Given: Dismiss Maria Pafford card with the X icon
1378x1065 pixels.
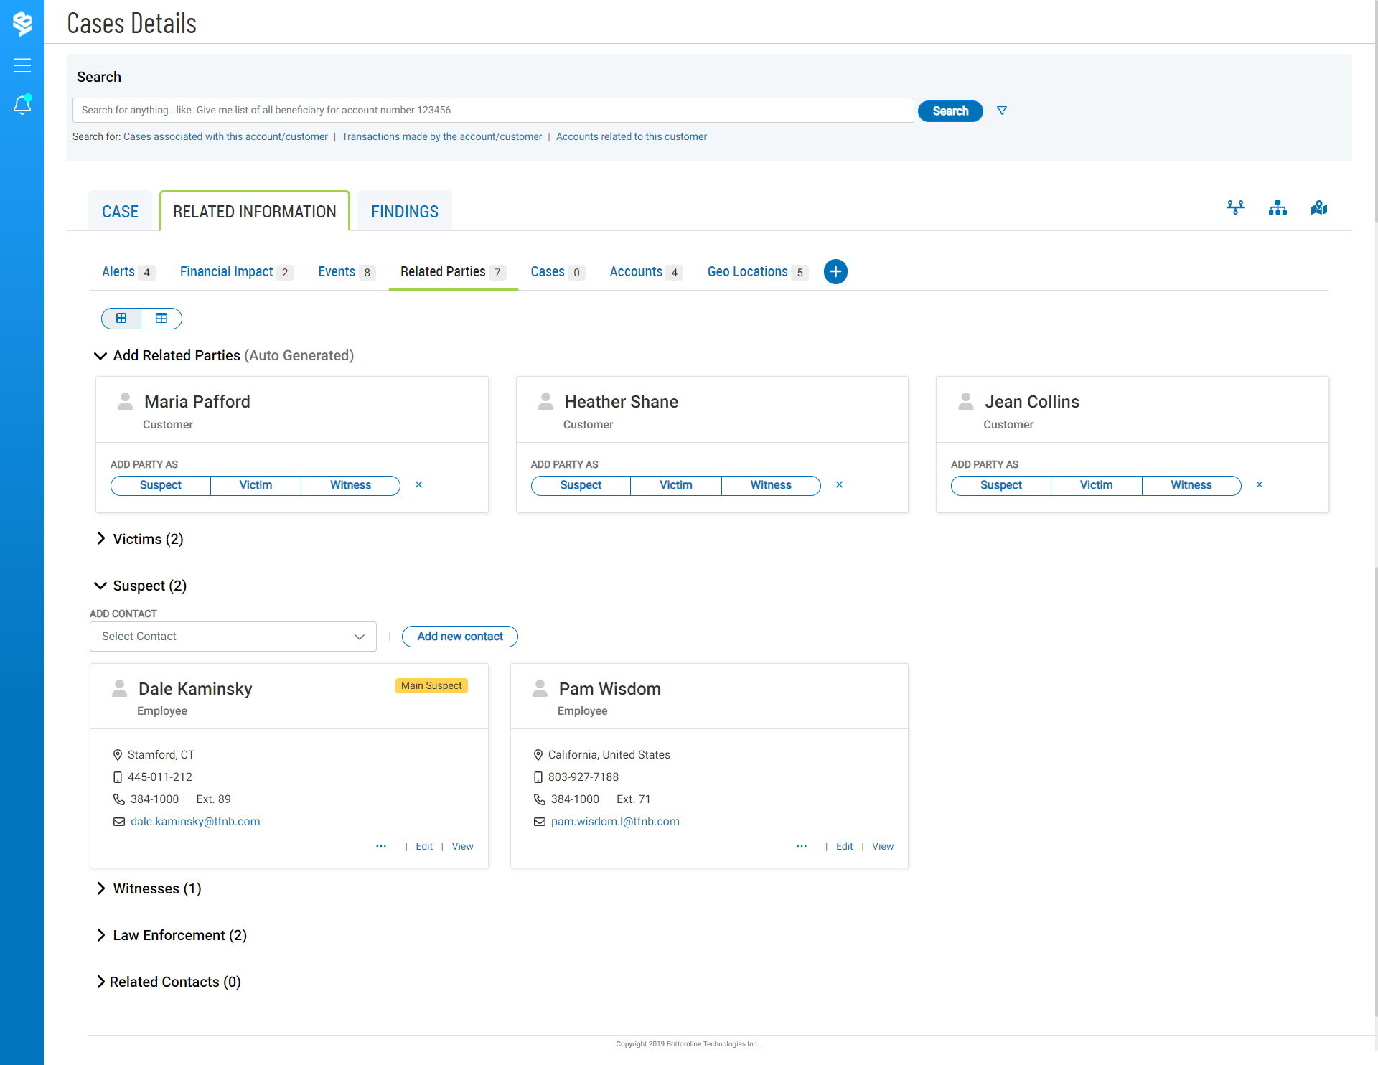Looking at the screenshot, I should pyautogui.click(x=418, y=485).
